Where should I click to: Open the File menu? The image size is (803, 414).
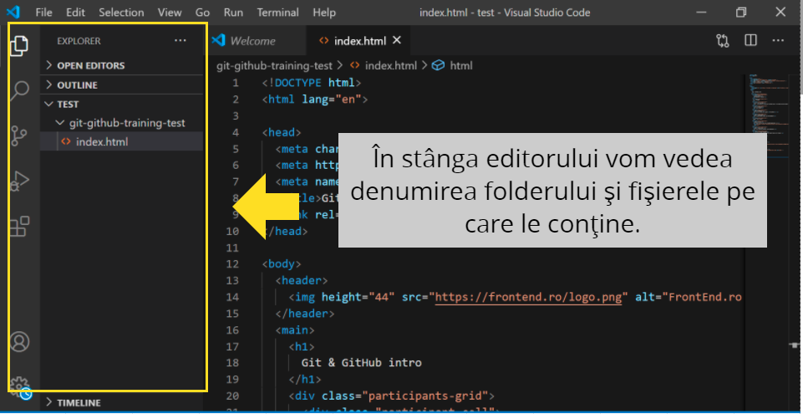(44, 13)
